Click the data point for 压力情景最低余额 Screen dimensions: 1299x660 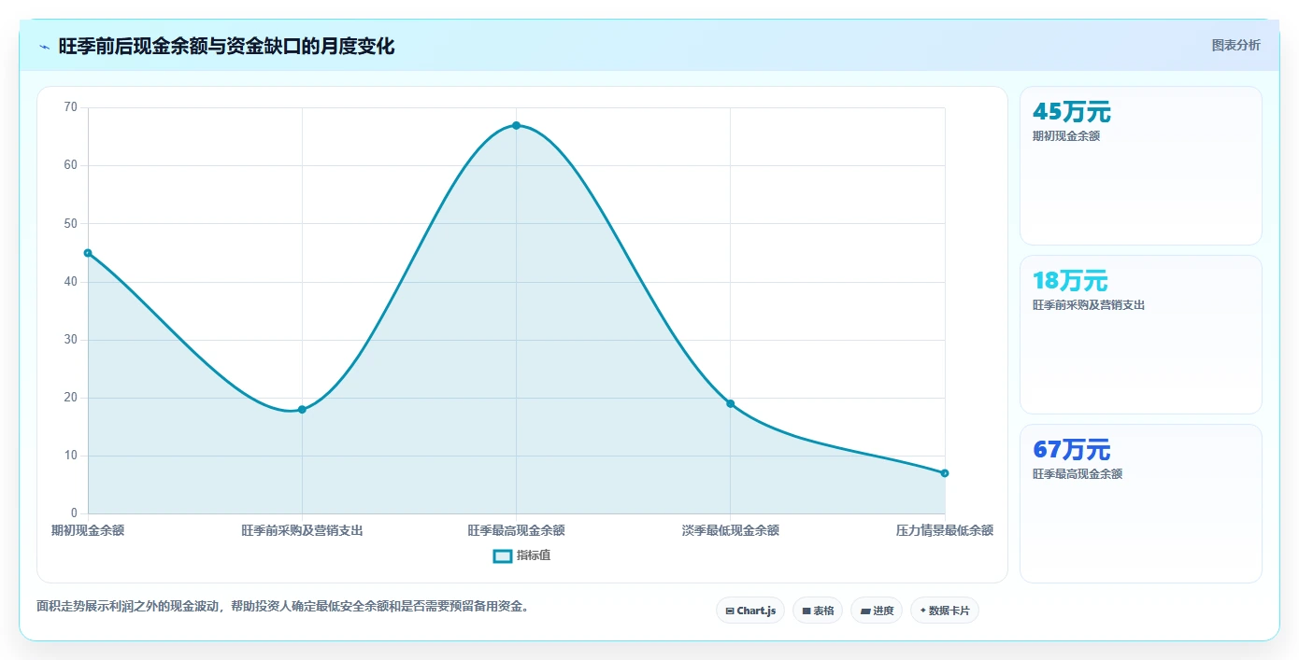coord(945,473)
